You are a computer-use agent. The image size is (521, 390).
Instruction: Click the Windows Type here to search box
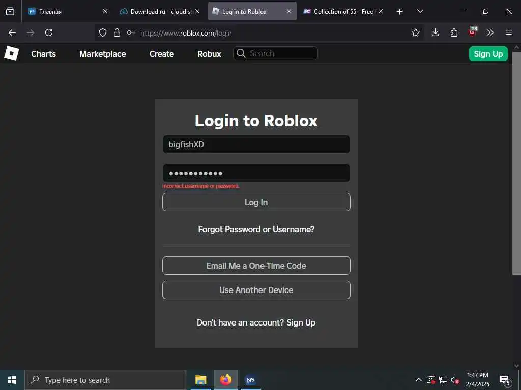(106, 380)
